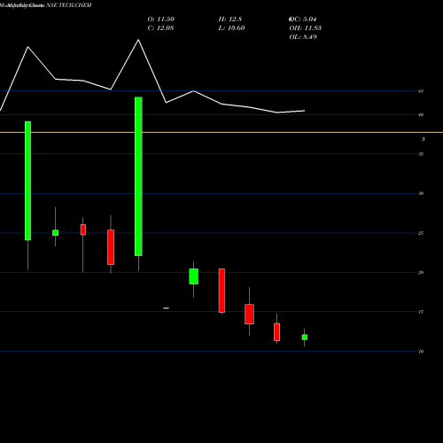Click the low value 'L: 10.60'
443x443 pixels.
coord(231,28)
